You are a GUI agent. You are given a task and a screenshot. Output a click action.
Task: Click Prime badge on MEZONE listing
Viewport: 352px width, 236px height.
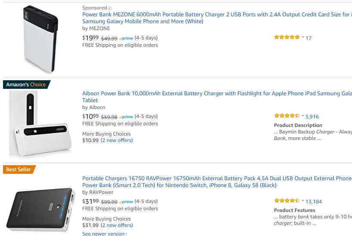(x=126, y=38)
